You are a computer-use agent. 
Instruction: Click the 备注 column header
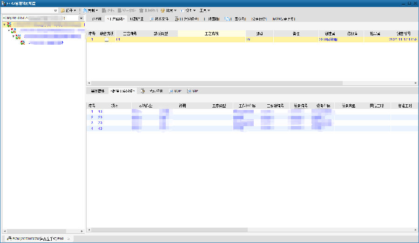click(296, 34)
